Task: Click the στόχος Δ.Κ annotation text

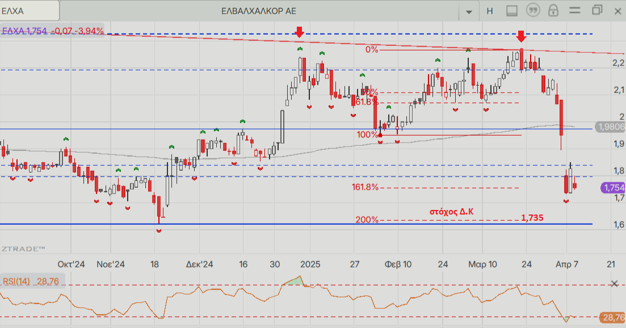Action: [x=452, y=212]
